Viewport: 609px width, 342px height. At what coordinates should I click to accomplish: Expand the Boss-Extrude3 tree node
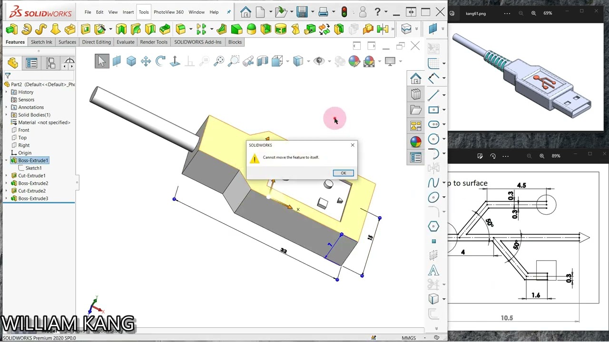click(6, 199)
